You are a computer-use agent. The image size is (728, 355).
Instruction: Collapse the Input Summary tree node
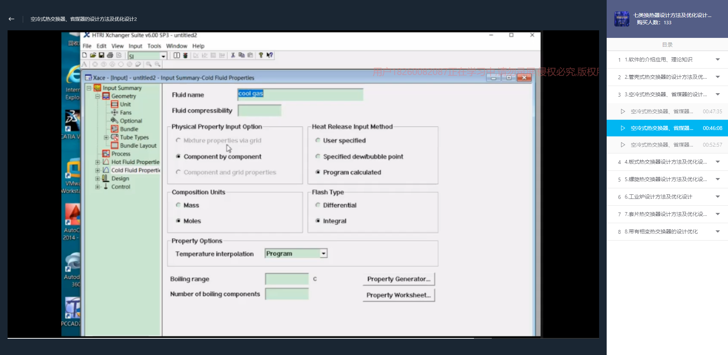coord(89,88)
